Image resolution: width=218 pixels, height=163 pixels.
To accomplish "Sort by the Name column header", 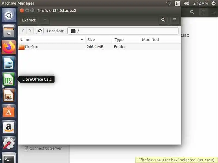I will click(x=52, y=40).
